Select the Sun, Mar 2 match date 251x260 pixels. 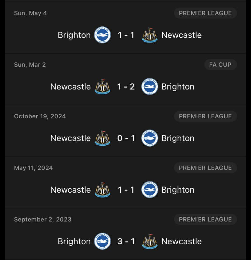pyautogui.click(x=30, y=65)
